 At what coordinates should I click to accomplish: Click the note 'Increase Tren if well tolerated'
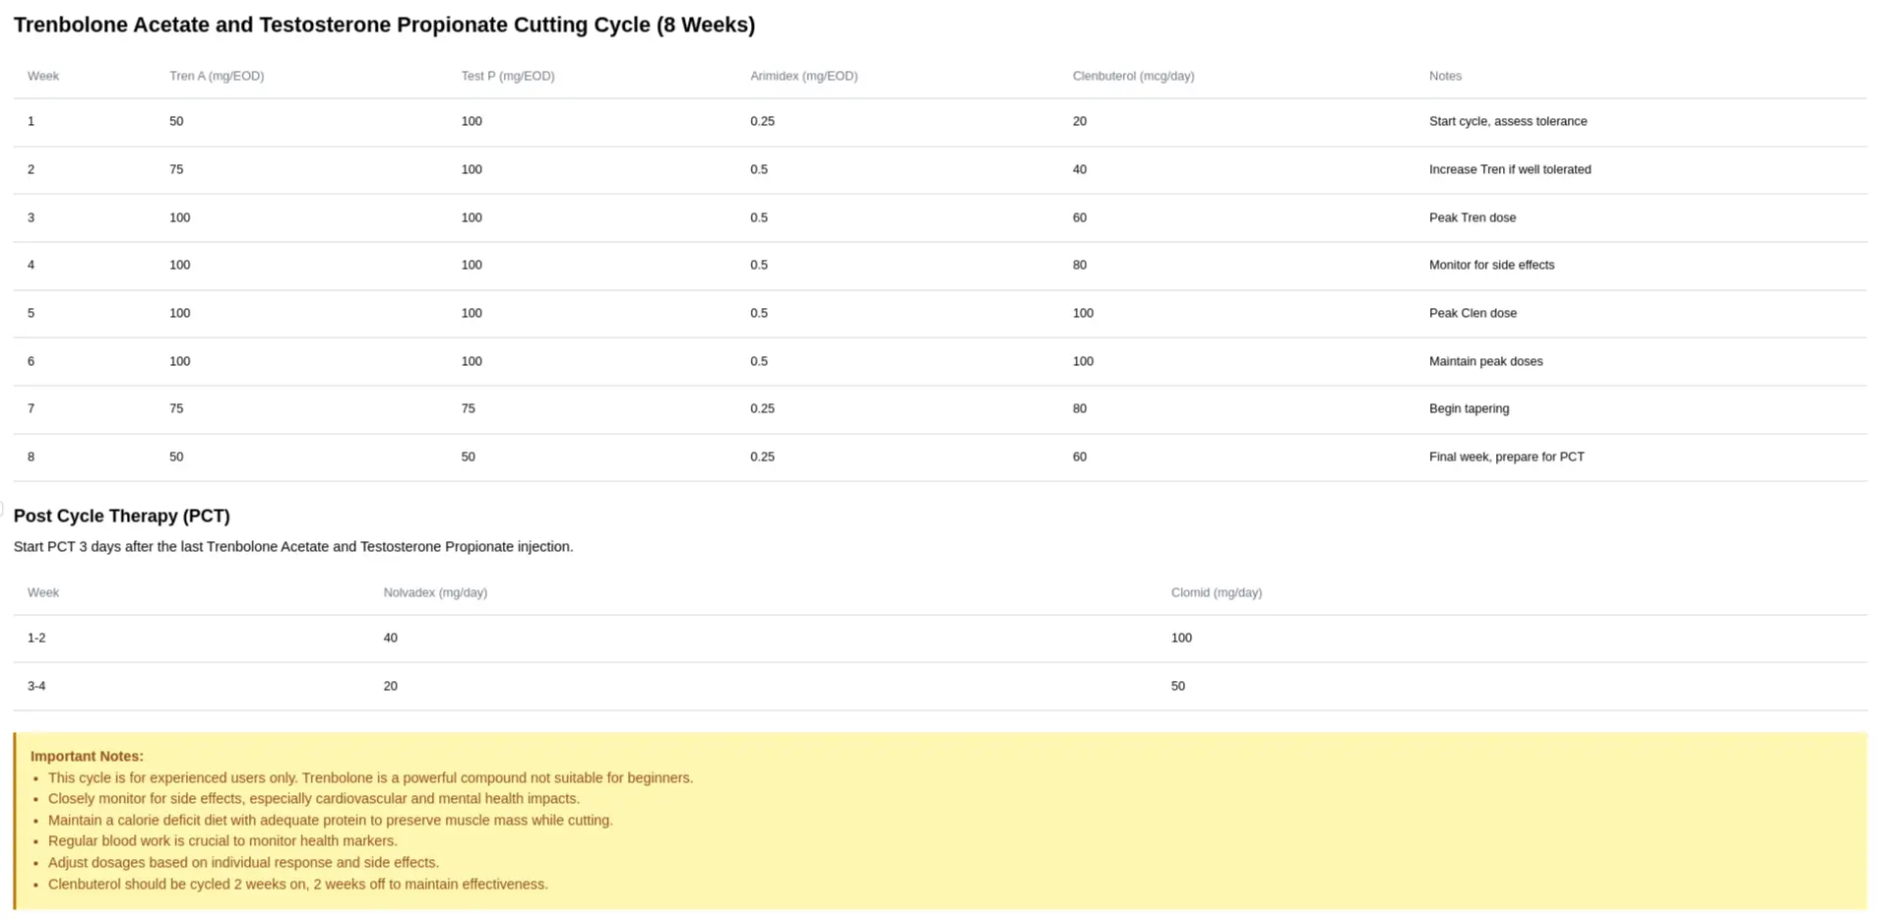[1510, 169]
